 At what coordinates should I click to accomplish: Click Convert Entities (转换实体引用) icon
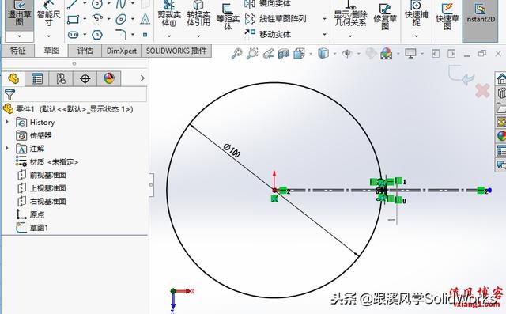point(198,14)
